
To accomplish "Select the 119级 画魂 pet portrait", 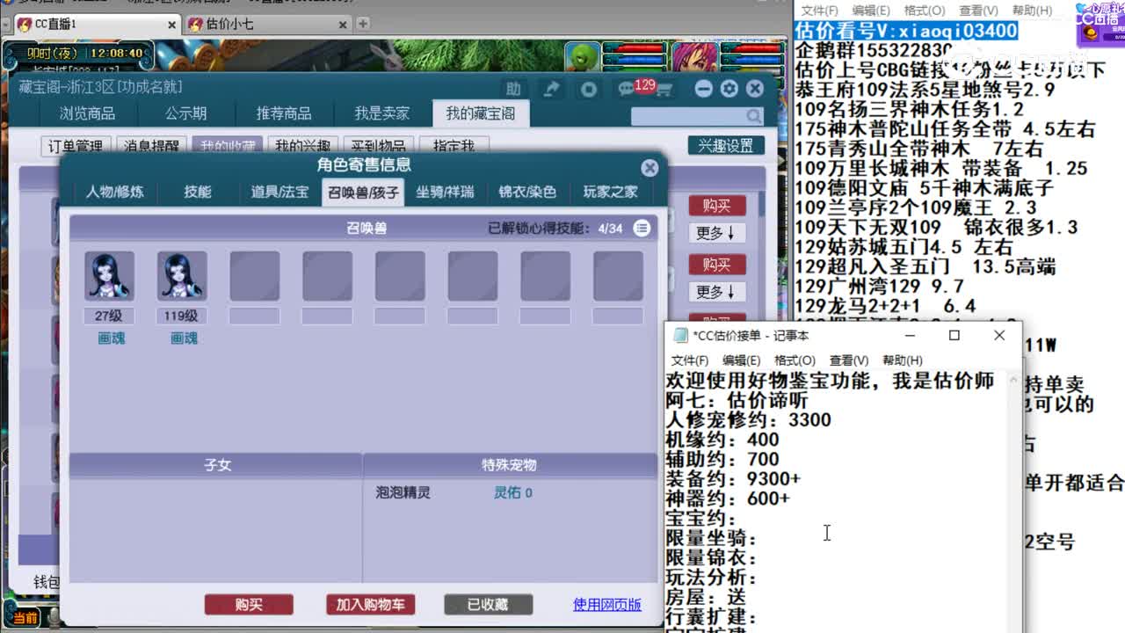I will pos(182,276).
